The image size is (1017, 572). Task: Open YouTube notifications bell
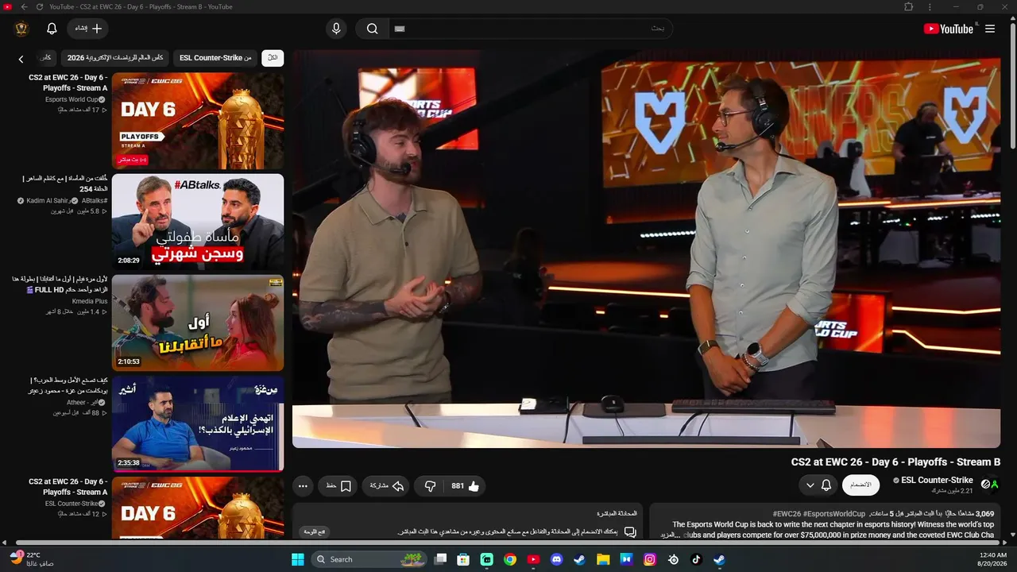pyautogui.click(x=52, y=29)
